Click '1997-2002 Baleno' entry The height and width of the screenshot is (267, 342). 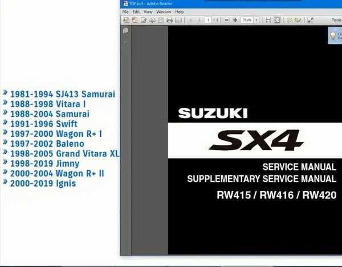[x=47, y=144]
